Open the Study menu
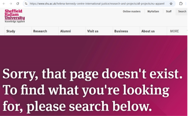 click(x=18, y=31)
